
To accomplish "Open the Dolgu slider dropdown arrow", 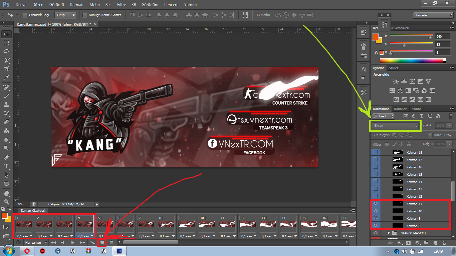I will [x=450, y=144].
